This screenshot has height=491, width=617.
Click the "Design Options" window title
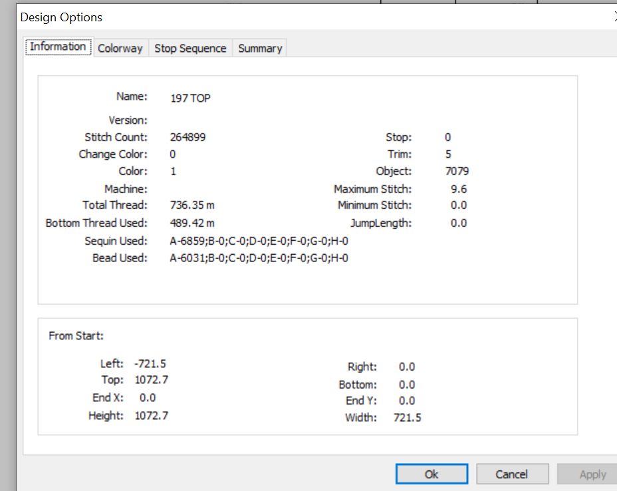click(x=61, y=17)
